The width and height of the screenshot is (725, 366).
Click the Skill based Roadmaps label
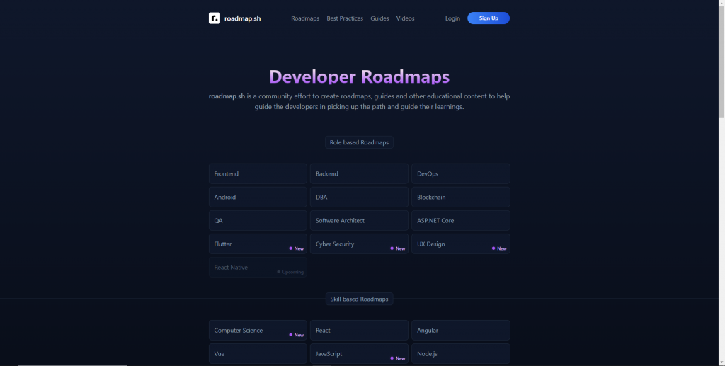359,299
